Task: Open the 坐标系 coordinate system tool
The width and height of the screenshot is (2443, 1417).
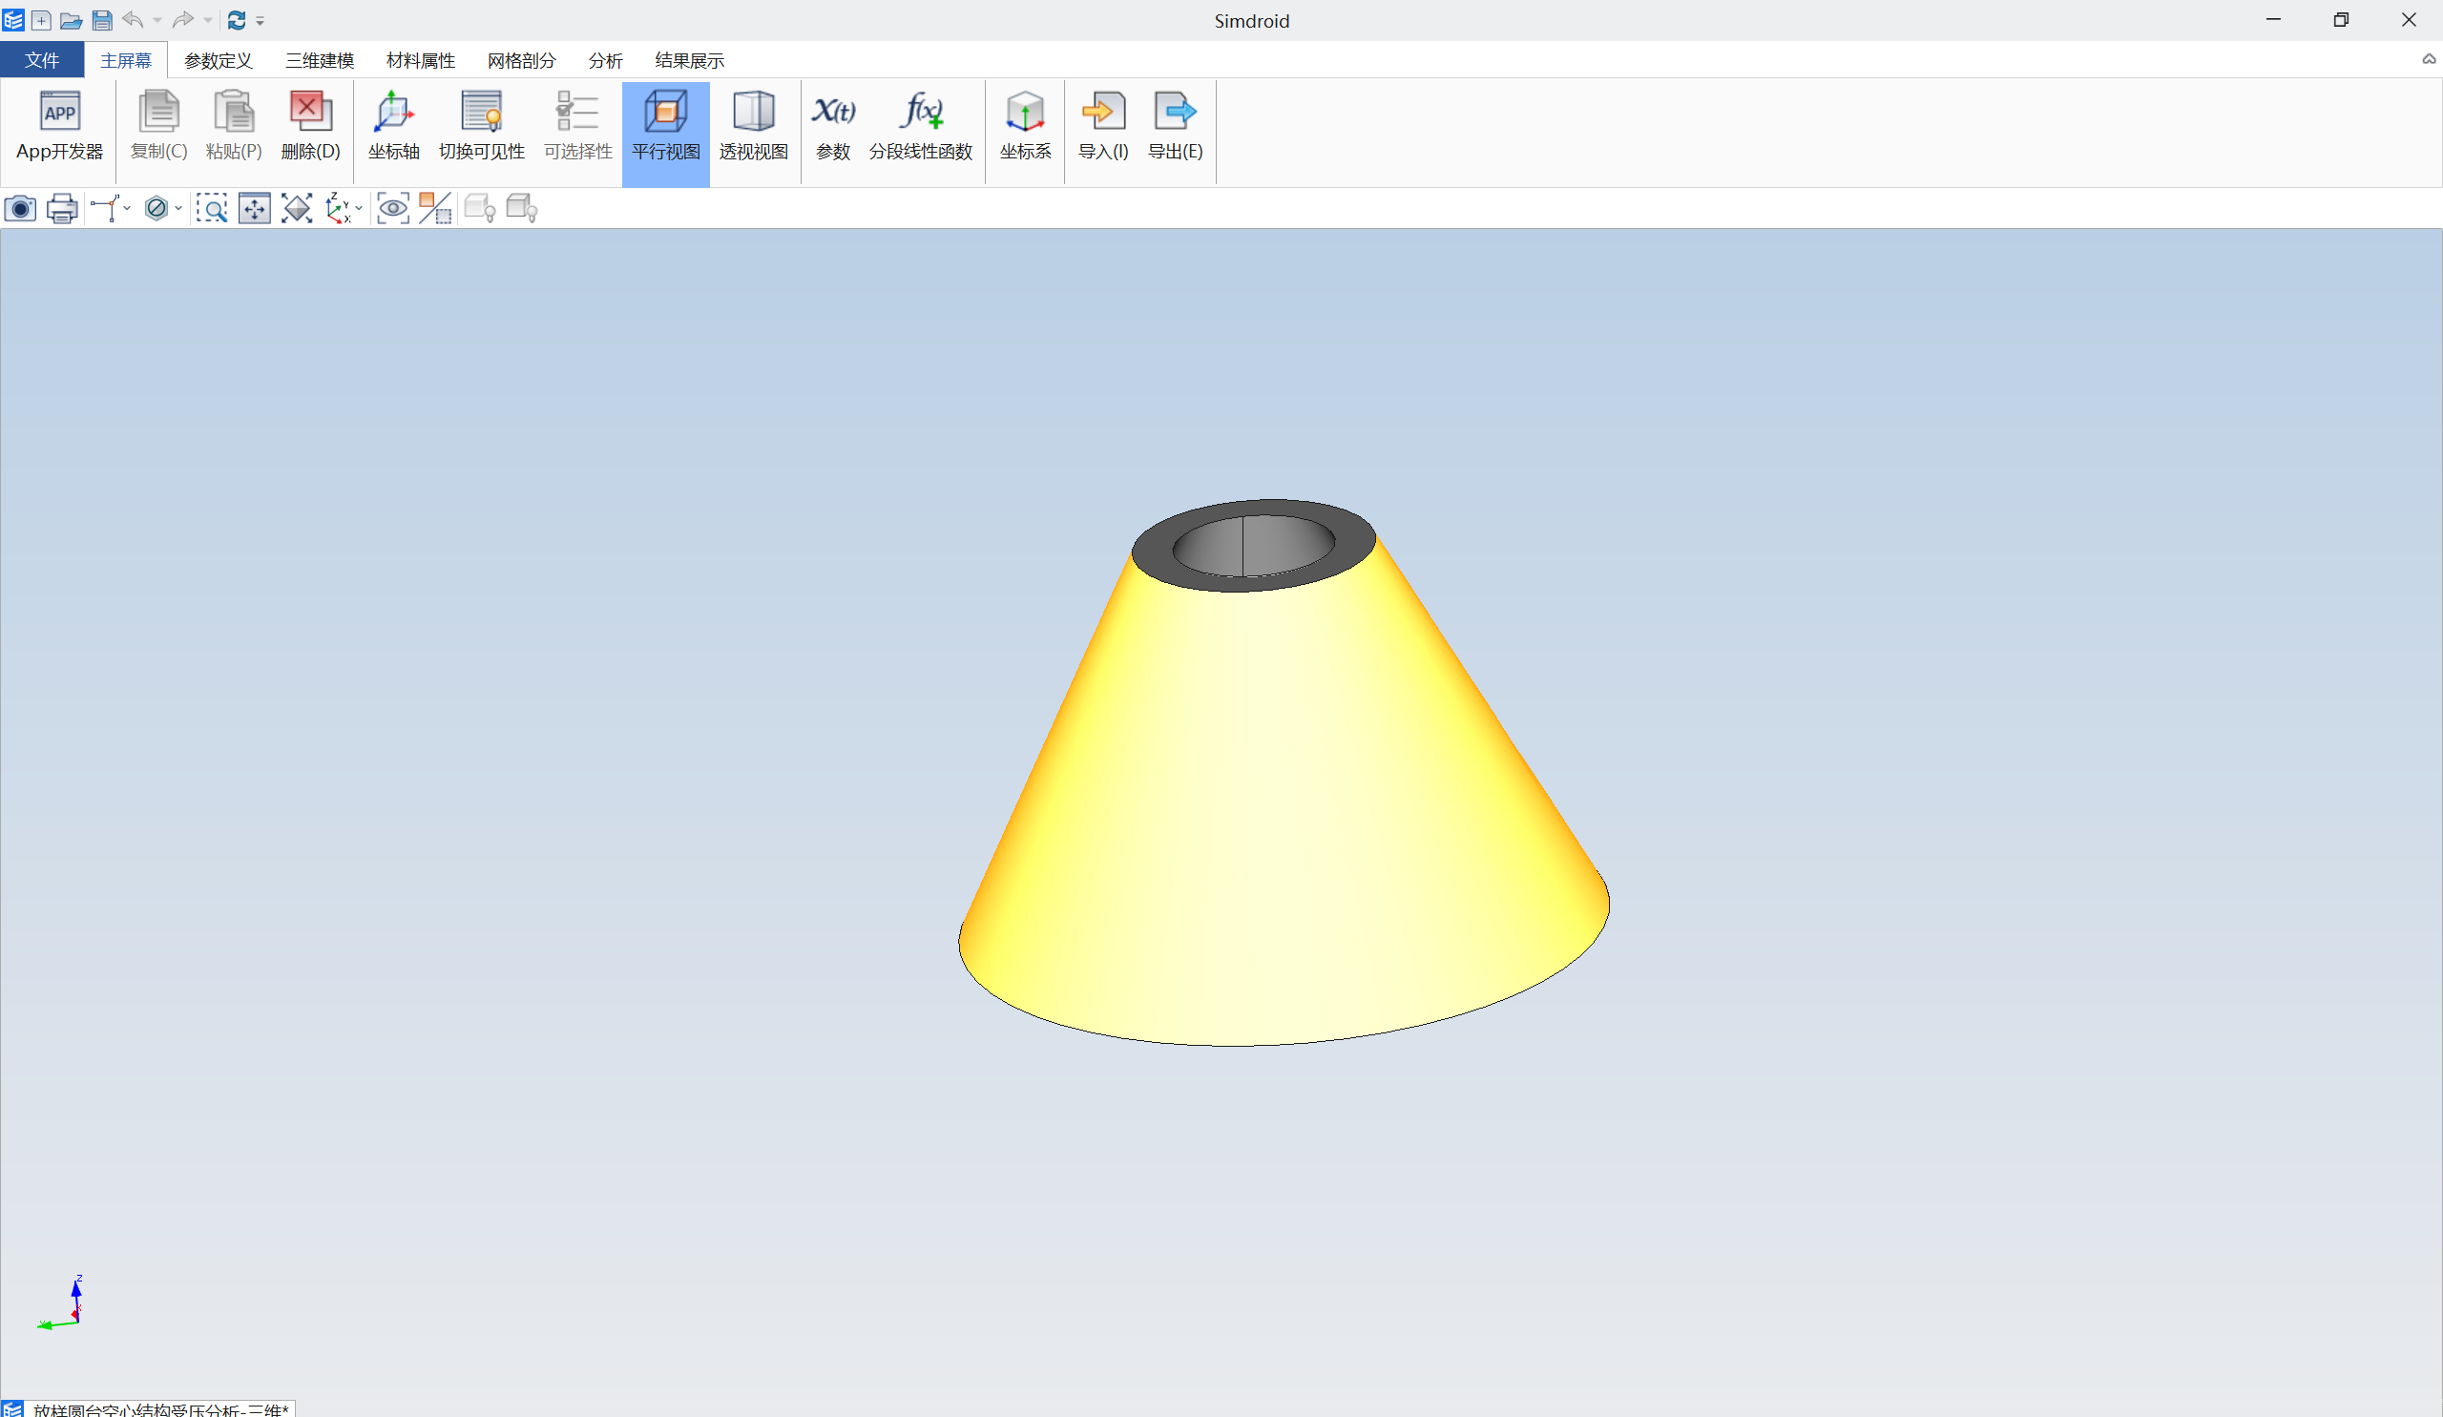Action: coord(1025,128)
